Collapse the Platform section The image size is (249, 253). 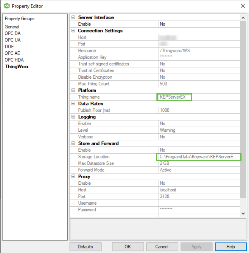tap(73, 90)
